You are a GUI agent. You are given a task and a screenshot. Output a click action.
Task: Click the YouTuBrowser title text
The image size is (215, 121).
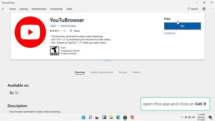click(67, 20)
